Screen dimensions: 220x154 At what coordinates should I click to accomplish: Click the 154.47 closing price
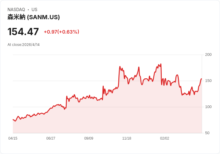point(23,32)
